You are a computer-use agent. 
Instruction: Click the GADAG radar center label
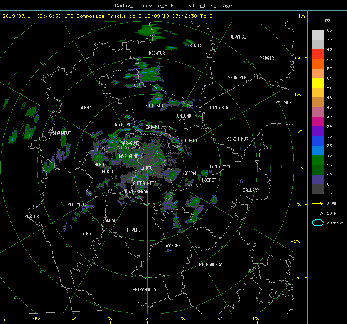tap(147, 168)
